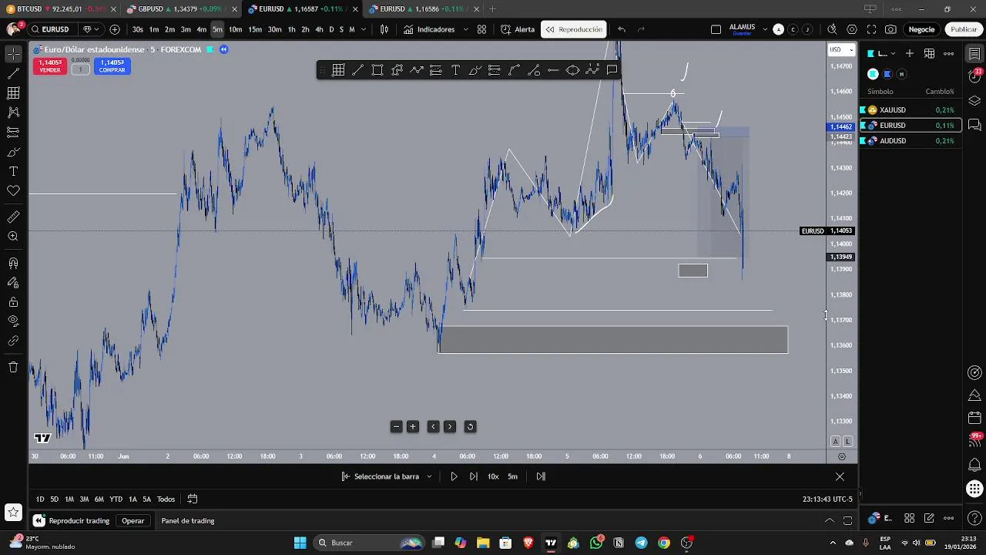Select the ruler measure tool
Image resolution: width=986 pixels, height=555 pixels.
click(13, 217)
